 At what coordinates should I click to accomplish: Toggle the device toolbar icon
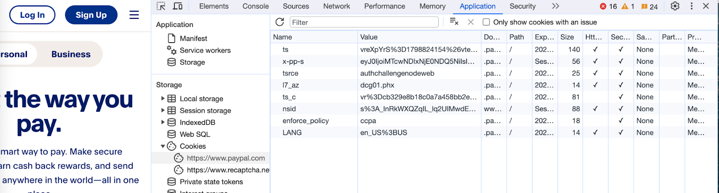(178, 6)
